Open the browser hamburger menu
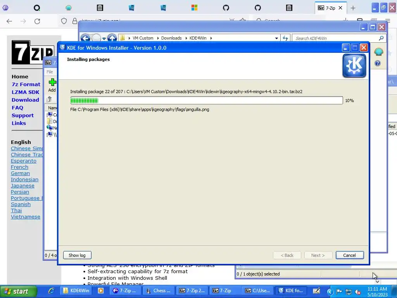This screenshot has height=298, width=397. [388, 21]
